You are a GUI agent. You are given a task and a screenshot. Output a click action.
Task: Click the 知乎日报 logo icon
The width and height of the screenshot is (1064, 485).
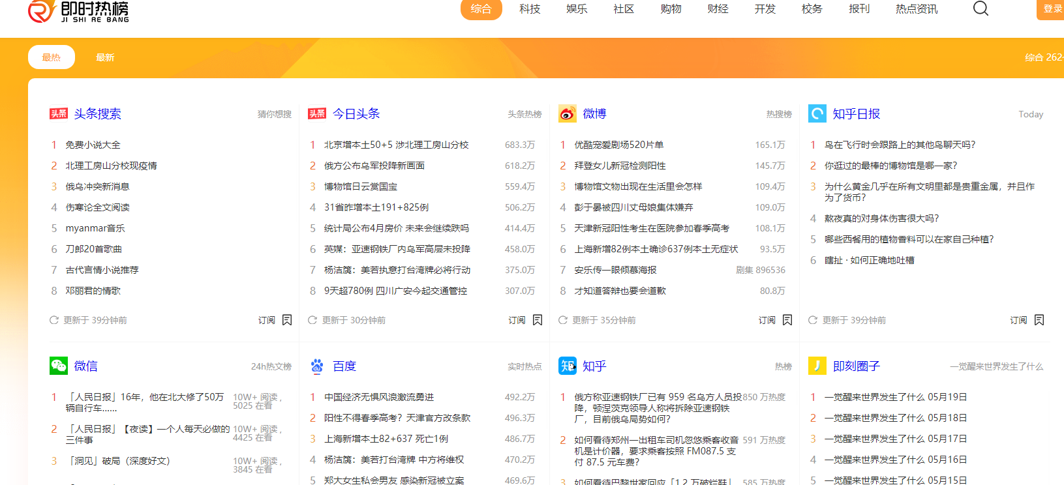817,113
